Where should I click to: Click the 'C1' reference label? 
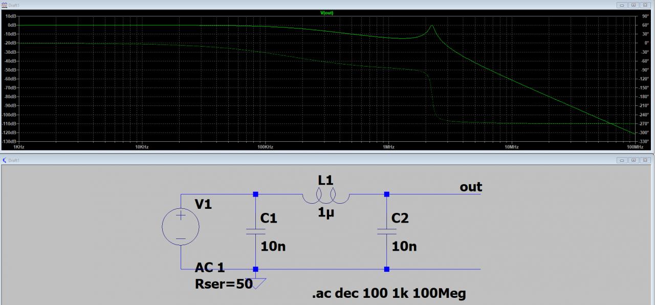coord(269,219)
